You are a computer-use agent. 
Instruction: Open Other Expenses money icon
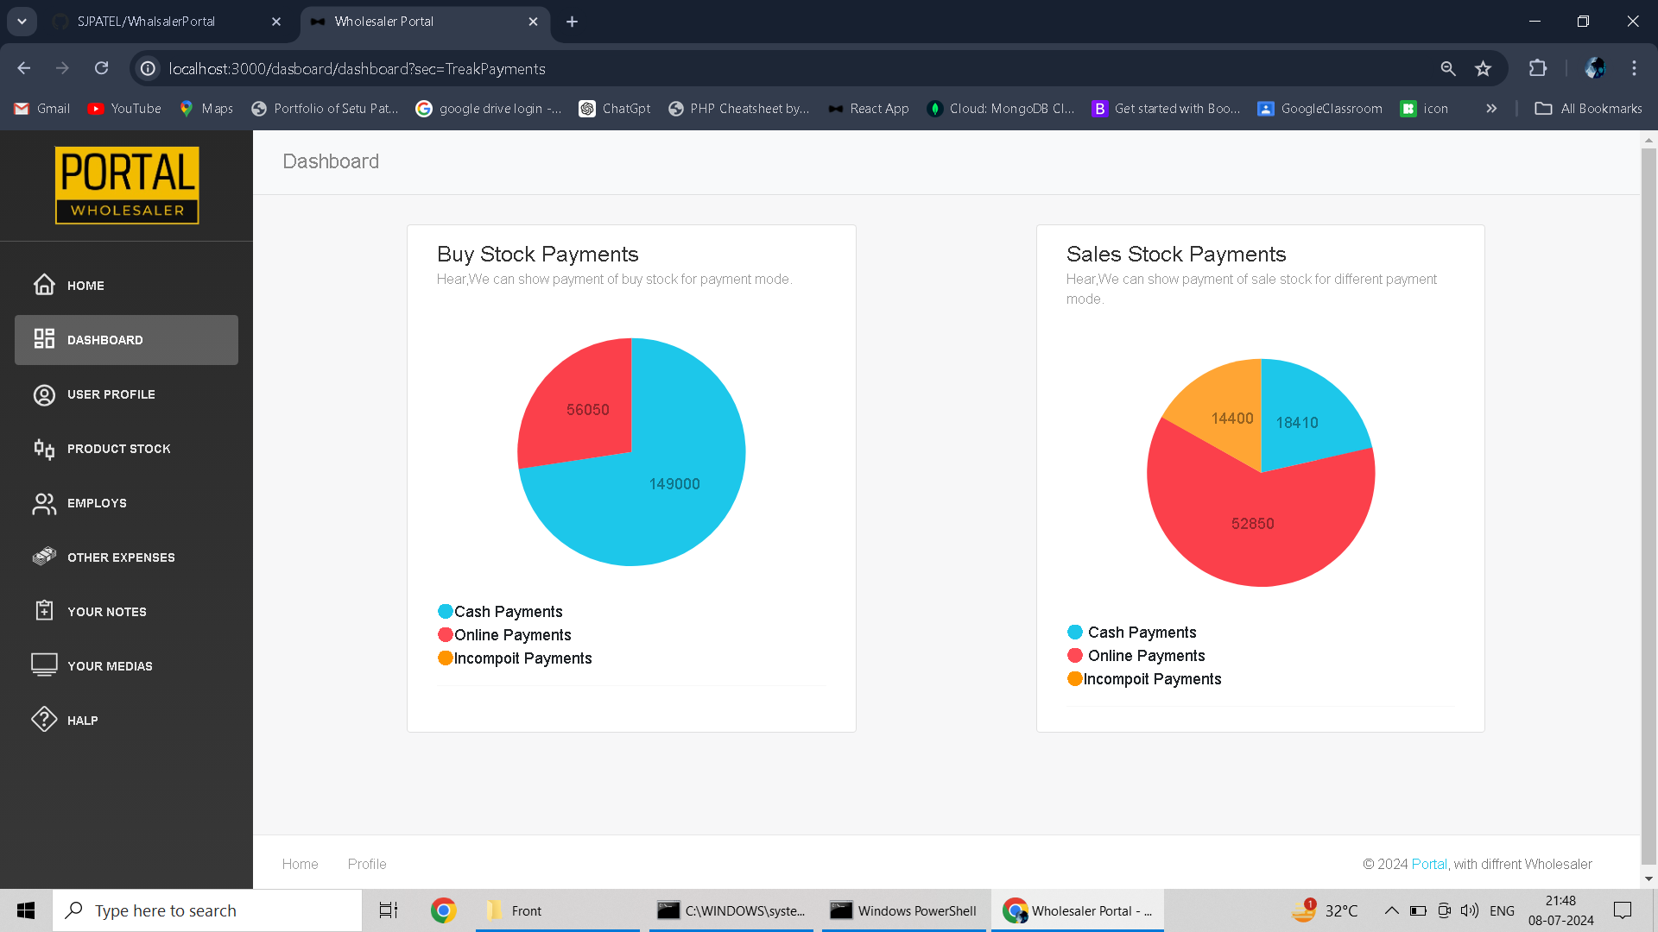[44, 557]
